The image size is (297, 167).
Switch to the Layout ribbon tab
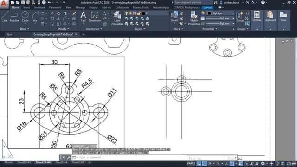[207, 7]
